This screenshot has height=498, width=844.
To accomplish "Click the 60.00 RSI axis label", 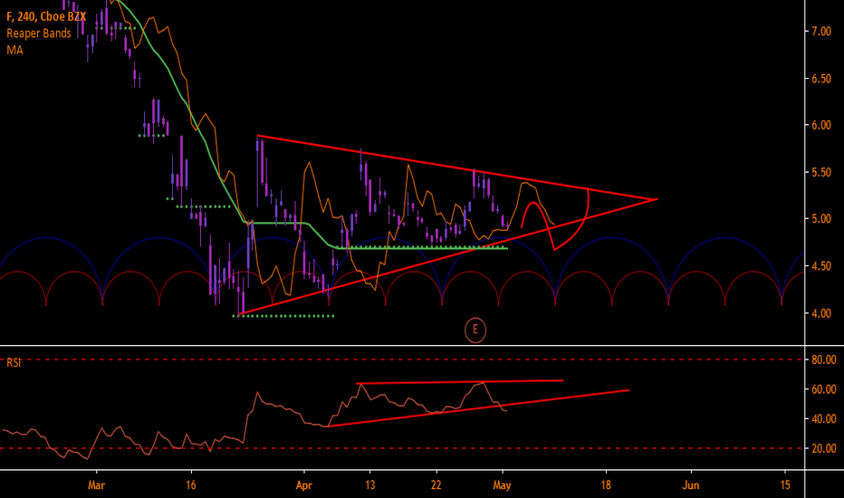I will [x=824, y=389].
